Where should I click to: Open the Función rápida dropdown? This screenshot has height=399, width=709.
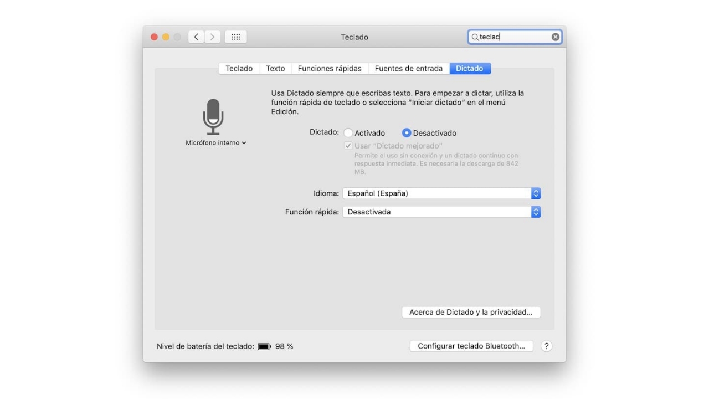point(441,212)
